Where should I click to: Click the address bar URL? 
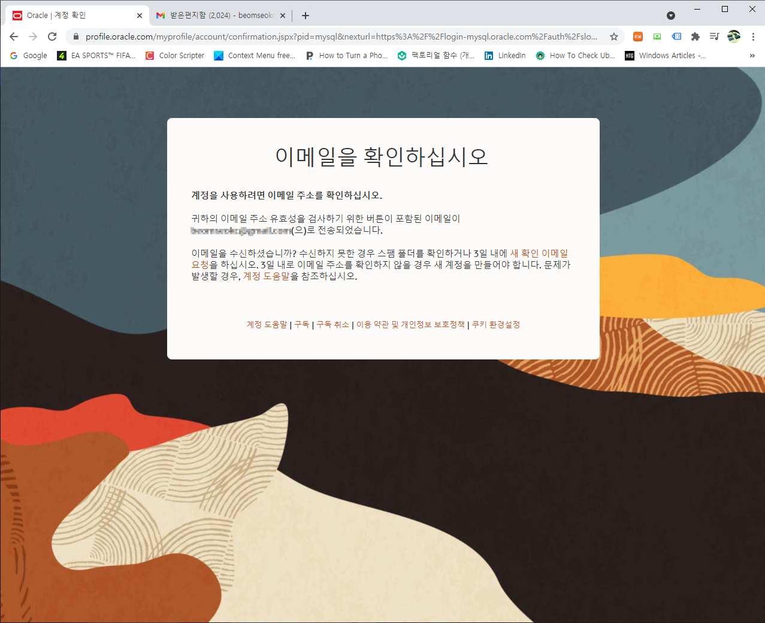click(341, 37)
